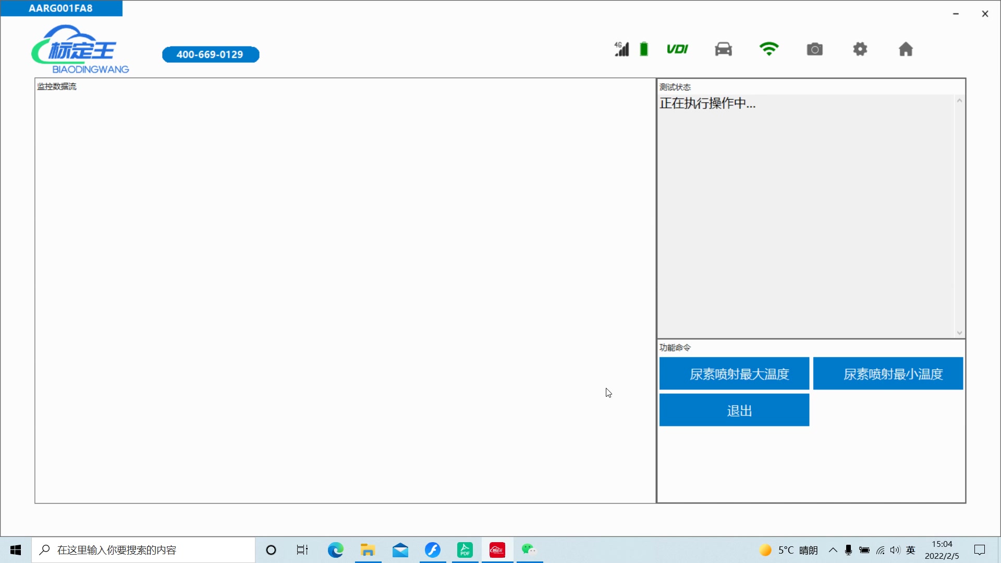1001x563 pixels.
Task: Open the red app icon in taskbar
Action: coord(497,550)
